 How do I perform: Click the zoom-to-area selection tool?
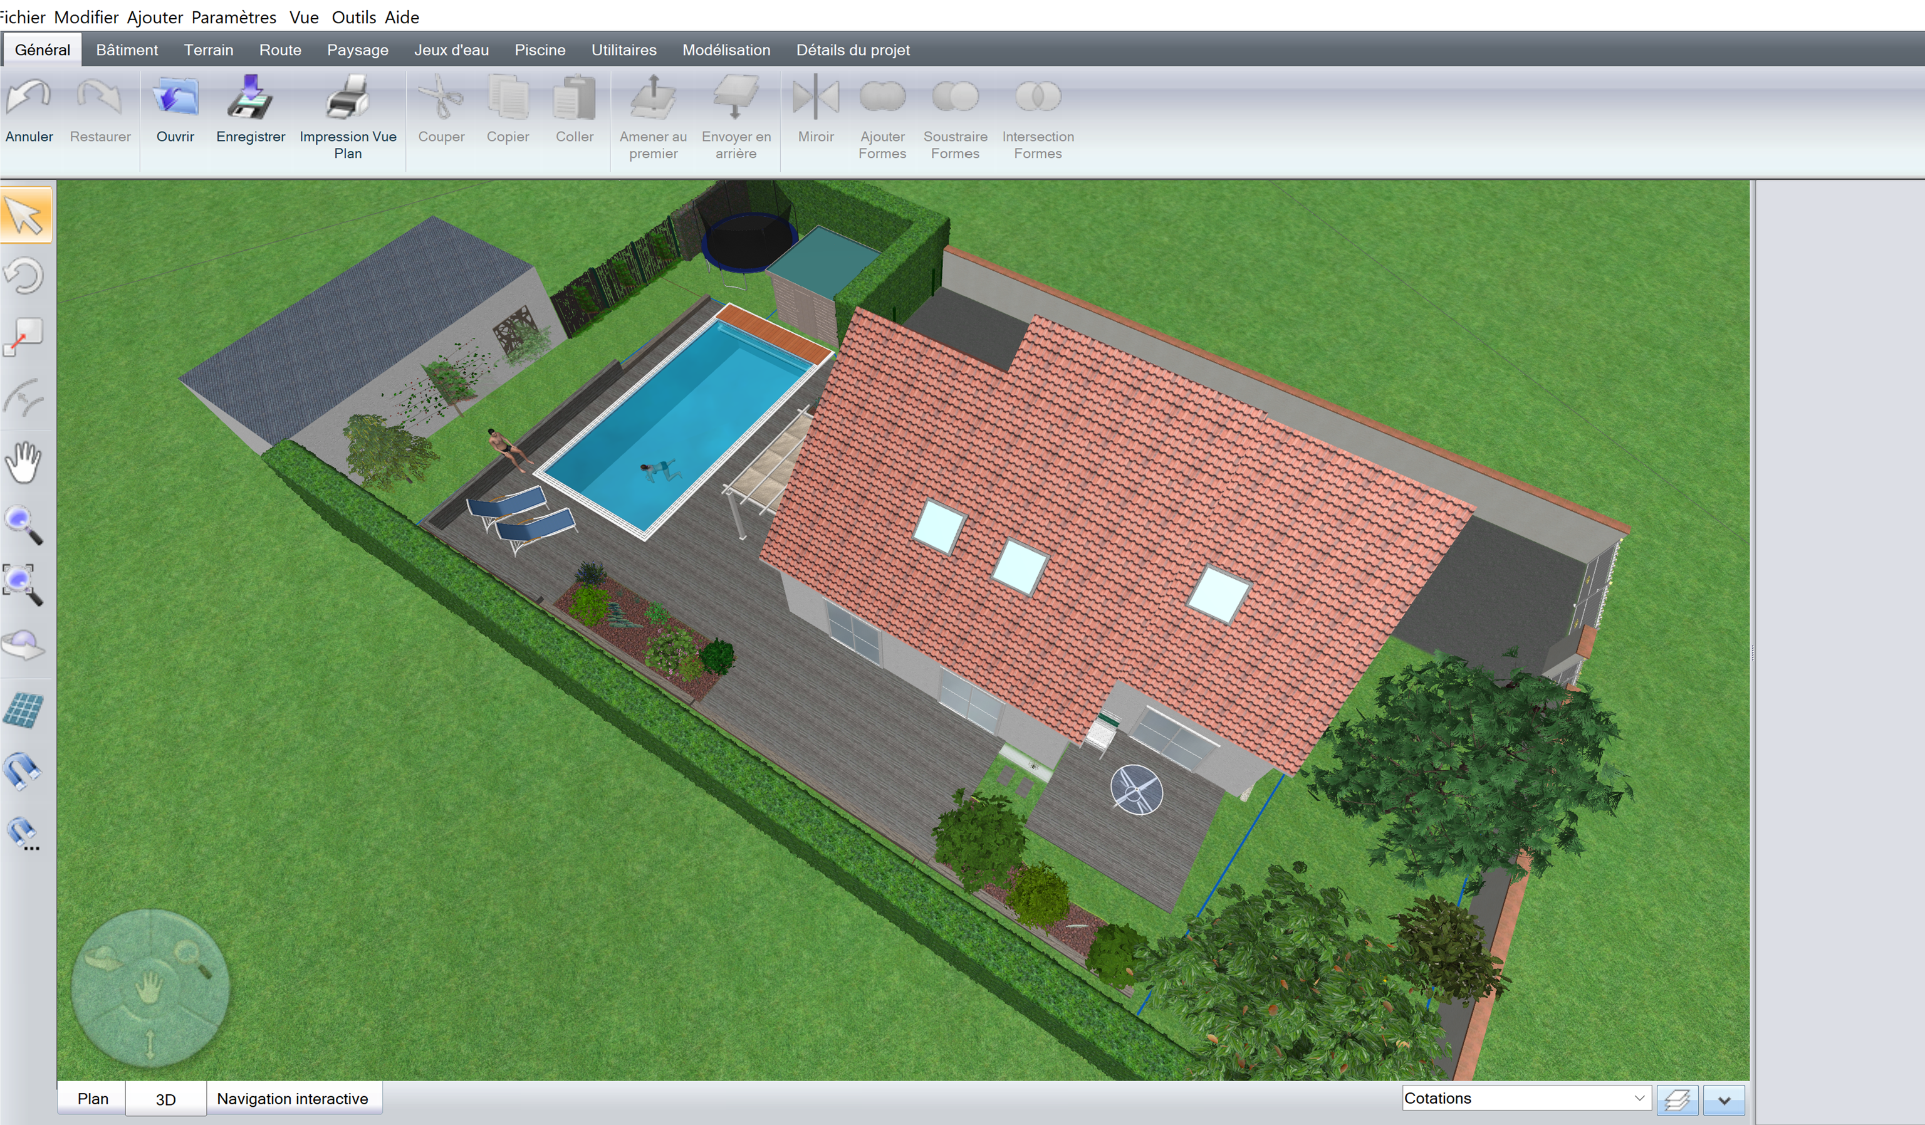point(23,585)
